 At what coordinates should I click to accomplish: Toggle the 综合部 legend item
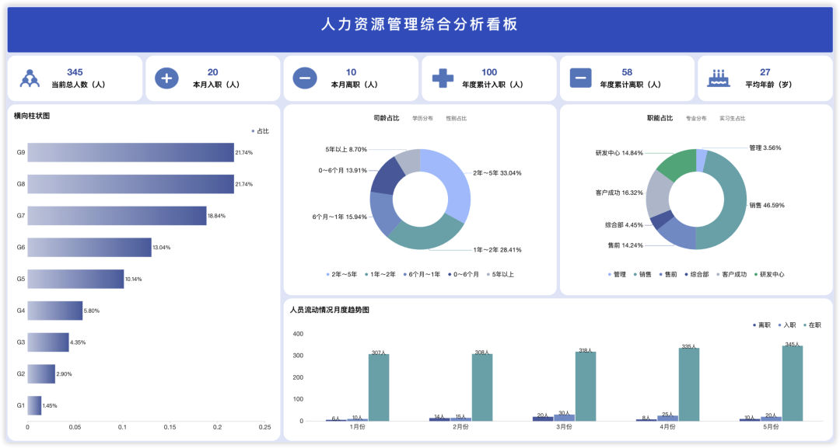coord(697,274)
